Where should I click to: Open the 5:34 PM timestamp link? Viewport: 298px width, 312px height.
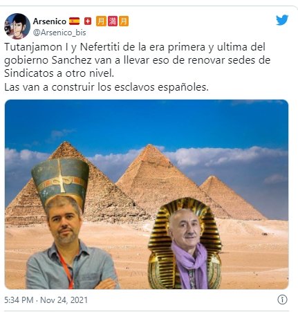[19, 300]
